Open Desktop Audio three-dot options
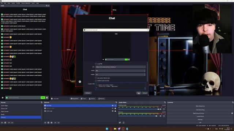 (164, 109)
